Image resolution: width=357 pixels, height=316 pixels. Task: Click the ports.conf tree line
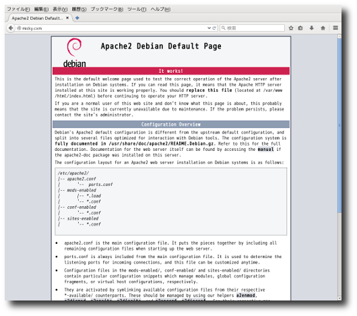point(100,185)
